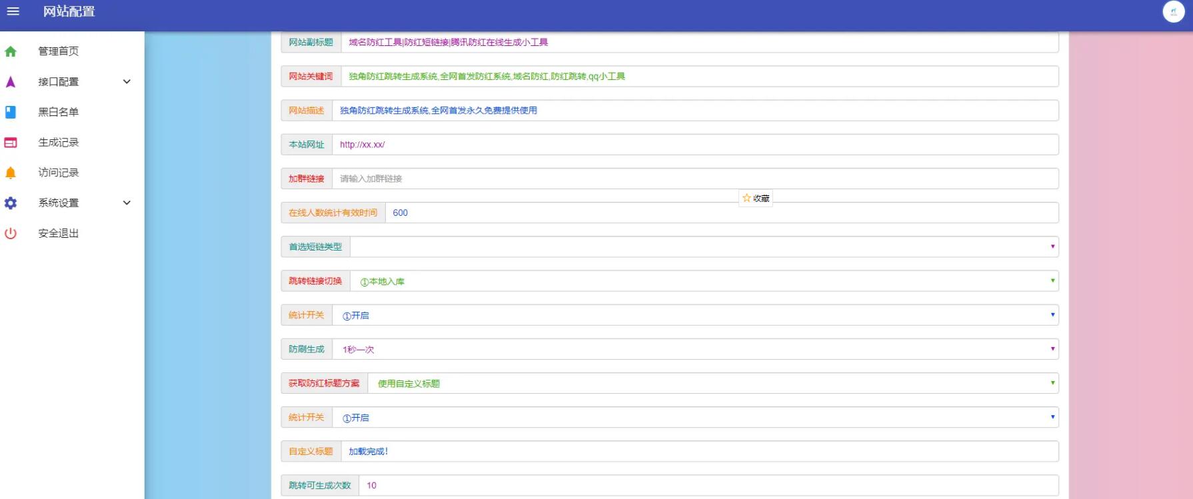Click the orange bell 访问记录 icon
The height and width of the screenshot is (499, 1193).
11,173
